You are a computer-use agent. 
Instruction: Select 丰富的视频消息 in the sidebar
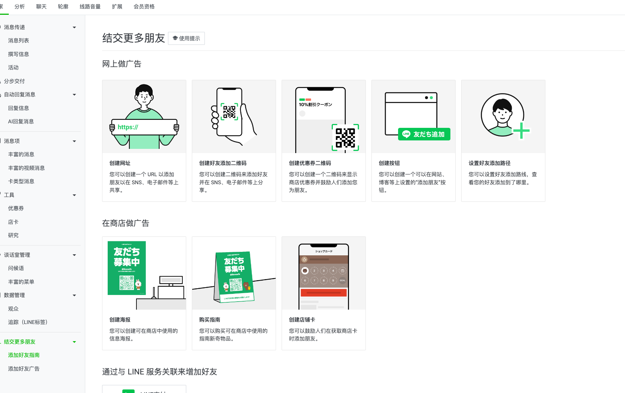26,168
